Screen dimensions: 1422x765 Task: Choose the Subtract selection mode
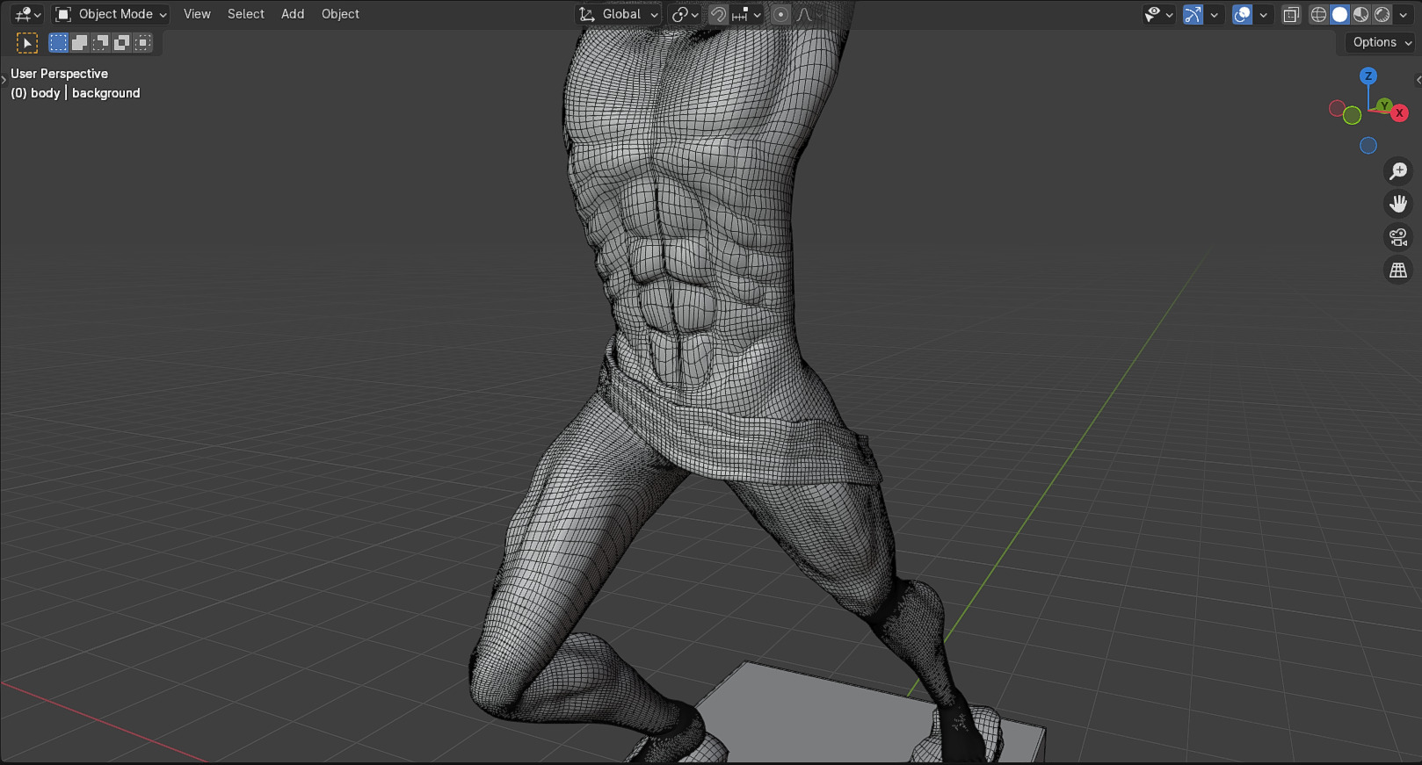point(100,42)
